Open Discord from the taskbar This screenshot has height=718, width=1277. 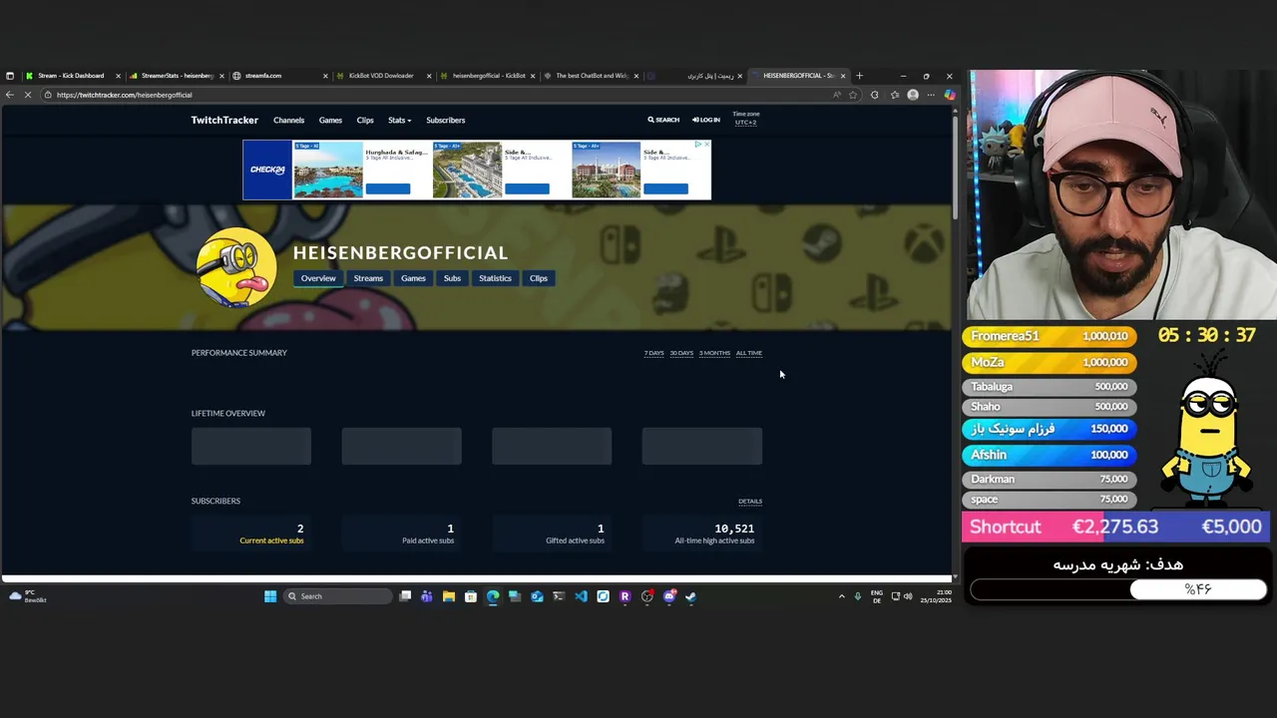coord(668,596)
